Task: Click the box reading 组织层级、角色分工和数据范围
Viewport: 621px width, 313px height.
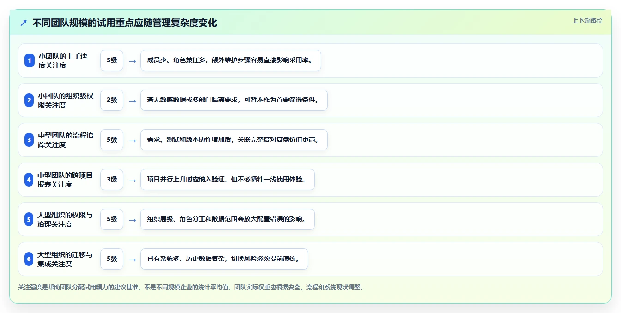Action: [x=228, y=219]
